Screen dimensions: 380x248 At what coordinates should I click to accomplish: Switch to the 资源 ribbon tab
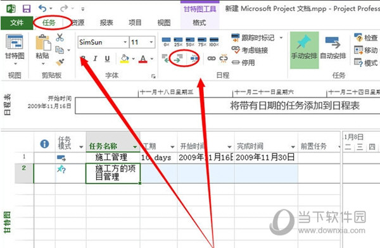pos(77,23)
